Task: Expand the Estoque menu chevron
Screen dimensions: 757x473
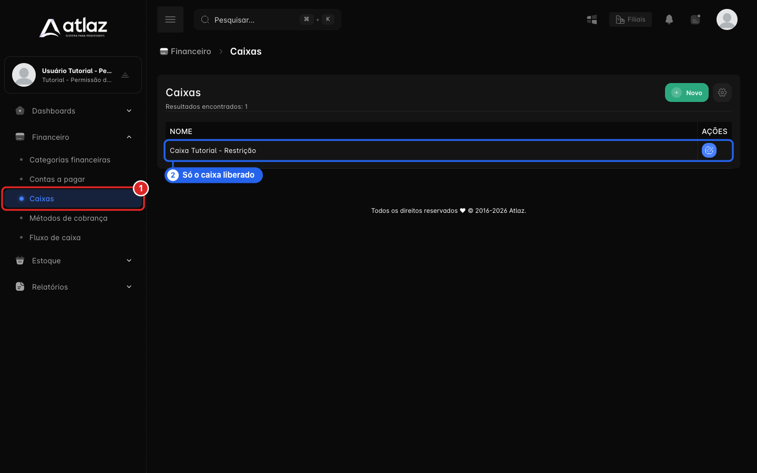Action: click(x=129, y=261)
